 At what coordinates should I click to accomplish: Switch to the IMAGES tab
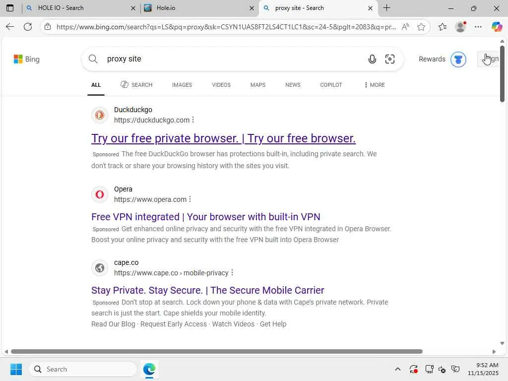click(182, 85)
